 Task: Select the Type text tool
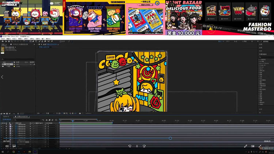tap(35, 41)
